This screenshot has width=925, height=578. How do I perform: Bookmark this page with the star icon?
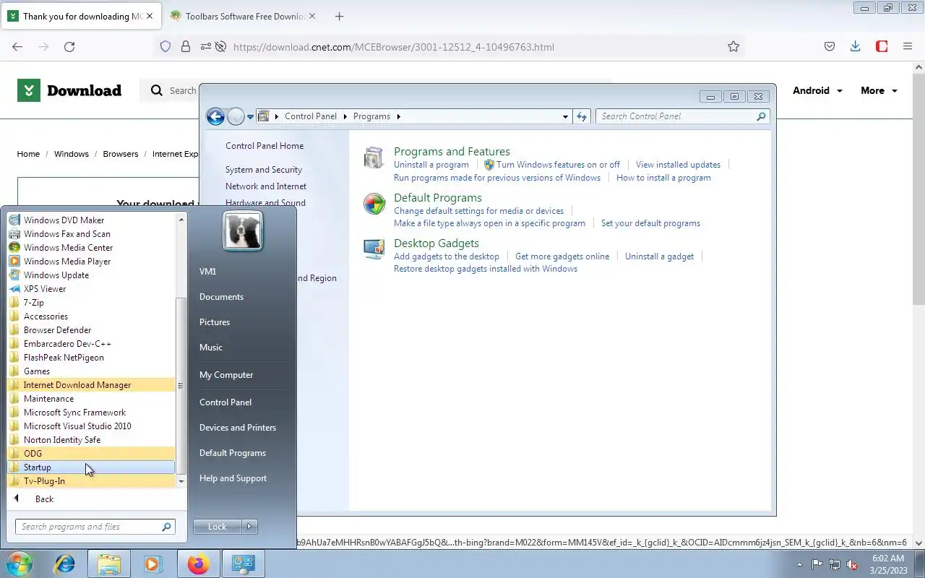pos(733,47)
